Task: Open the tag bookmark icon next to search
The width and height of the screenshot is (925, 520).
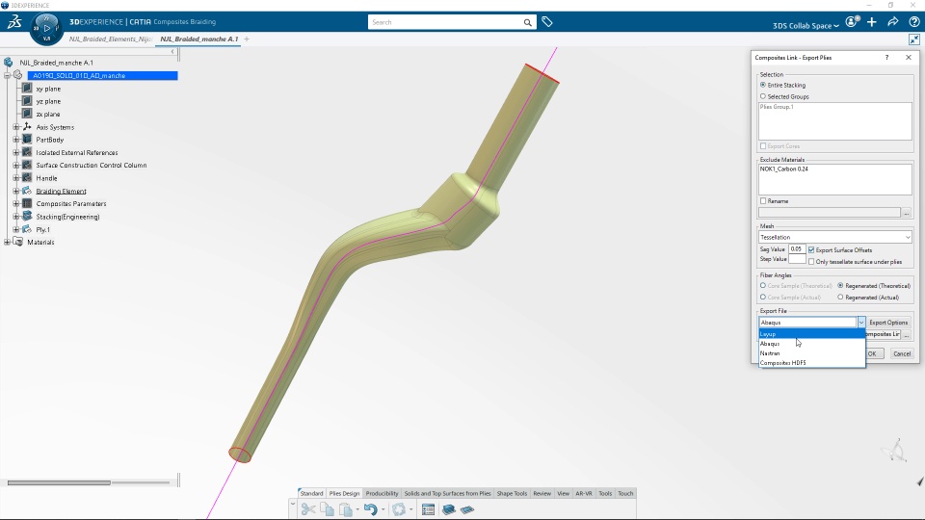Action: [547, 22]
